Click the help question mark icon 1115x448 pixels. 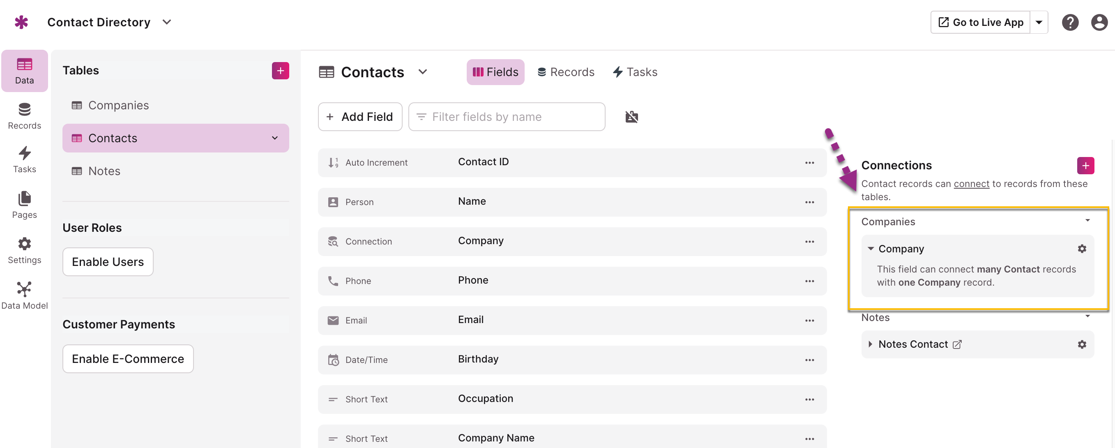click(1069, 23)
